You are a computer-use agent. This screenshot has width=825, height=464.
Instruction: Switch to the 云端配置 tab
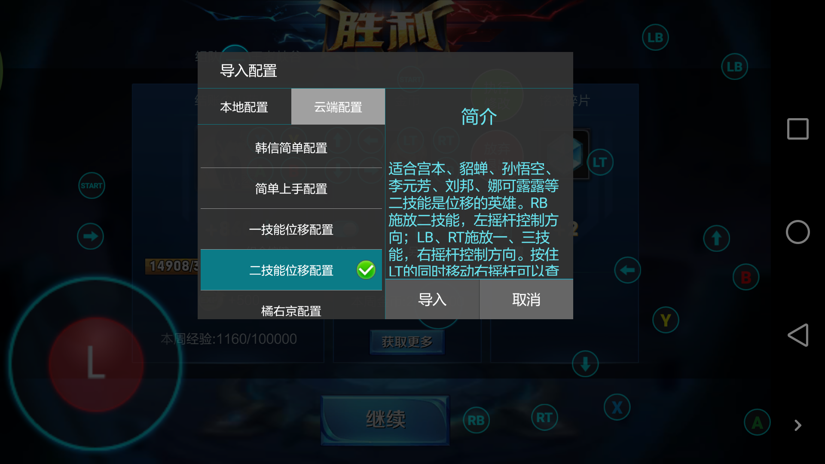point(338,107)
